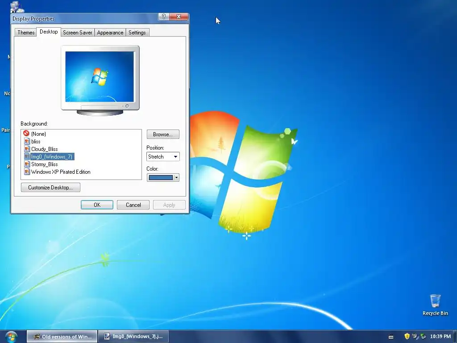Open the Recycle Bin on desktop
457x343 pixels.
[435, 305]
